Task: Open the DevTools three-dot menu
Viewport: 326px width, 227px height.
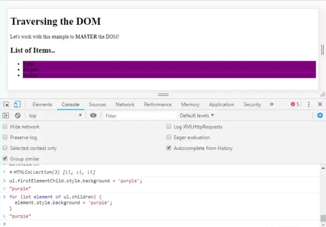Action: coord(309,104)
